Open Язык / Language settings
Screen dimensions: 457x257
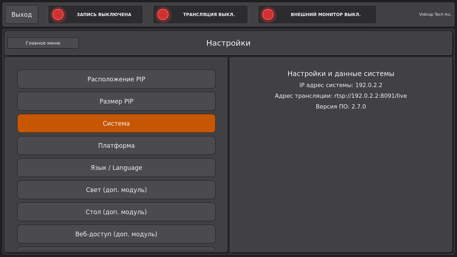tap(116, 168)
